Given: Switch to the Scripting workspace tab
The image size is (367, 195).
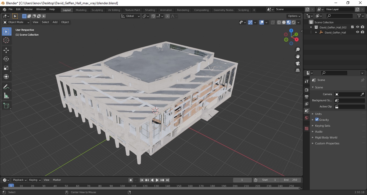Looking at the screenshot, I should point(243,10).
